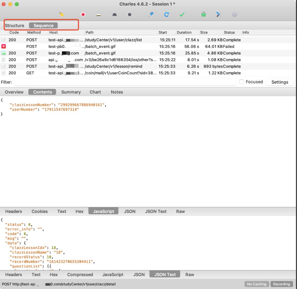297x289 pixels.
Task: Sort requests by the Size column header
Action: [x=204, y=33]
